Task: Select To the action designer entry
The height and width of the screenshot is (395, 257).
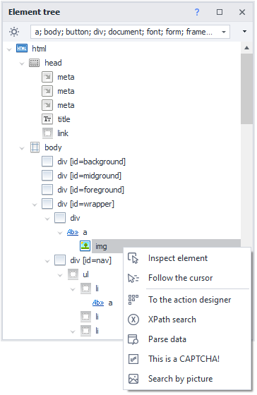Action: (x=187, y=300)
